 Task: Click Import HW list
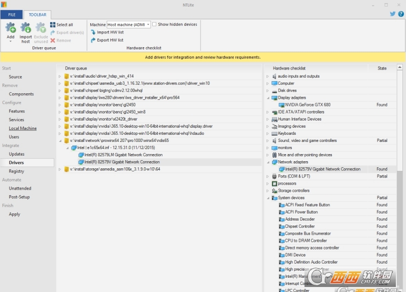(x=107, y=32)
